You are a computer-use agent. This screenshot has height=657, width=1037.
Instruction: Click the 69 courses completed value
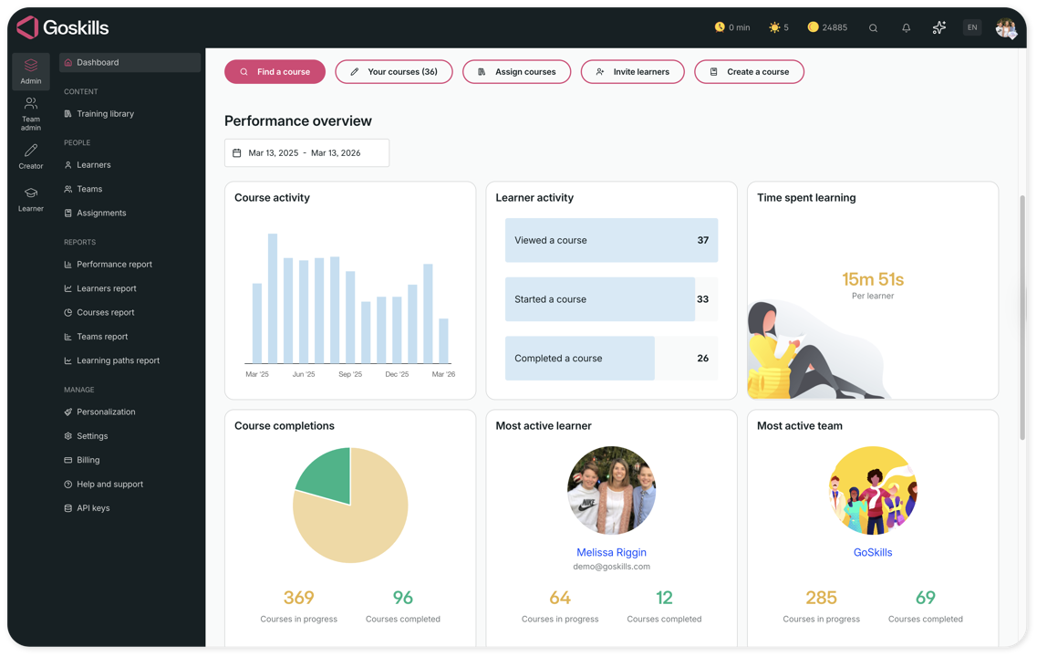tap(925, 598)
